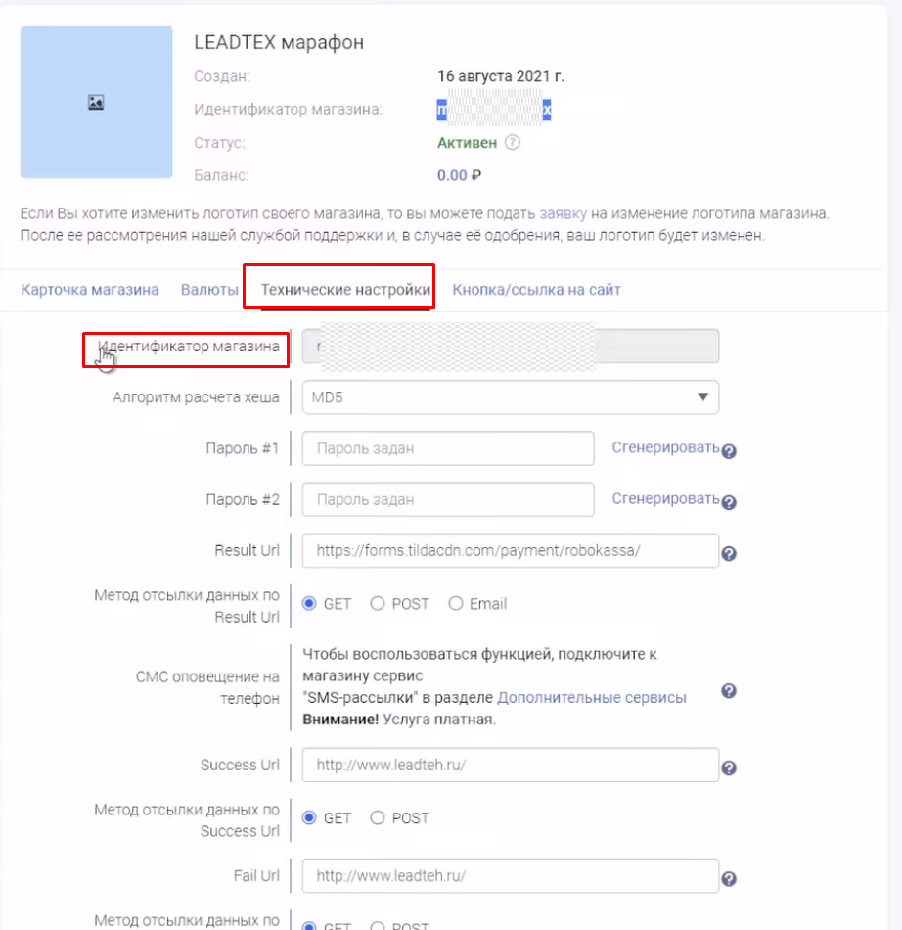Viewport: 902px width, 930px height.
Task: Open Кнопка/ссылка на сайт tab
Action: click(x=536, y=290)
